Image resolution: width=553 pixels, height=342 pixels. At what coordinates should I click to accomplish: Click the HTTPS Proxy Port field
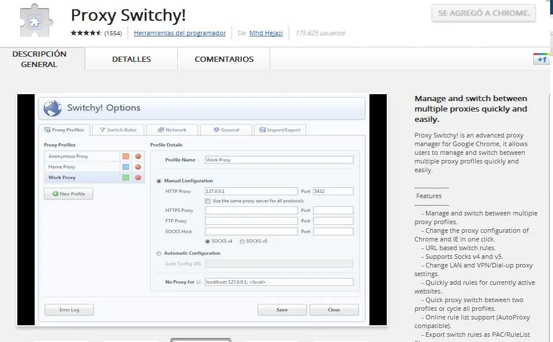coord(333,210)
